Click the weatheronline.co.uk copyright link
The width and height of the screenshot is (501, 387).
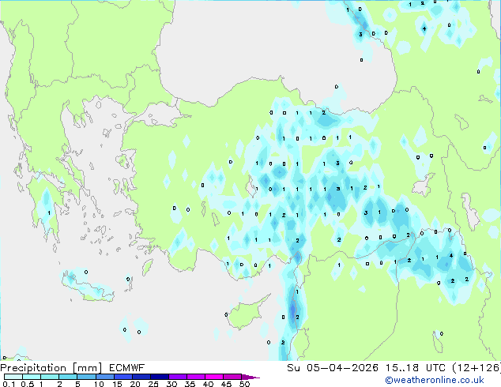pyautogui.click(x=435, y=381)
